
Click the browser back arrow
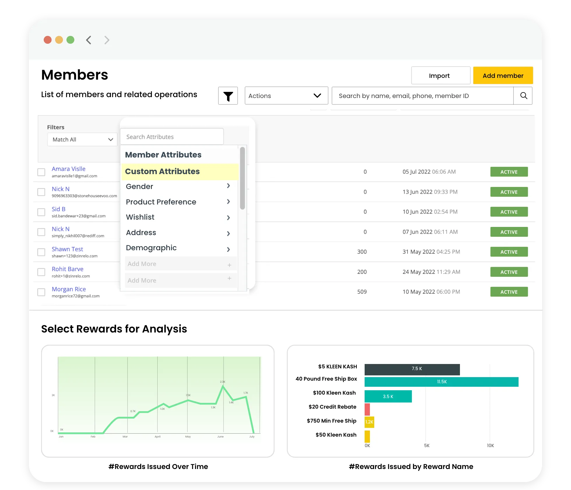pos(89,40)
